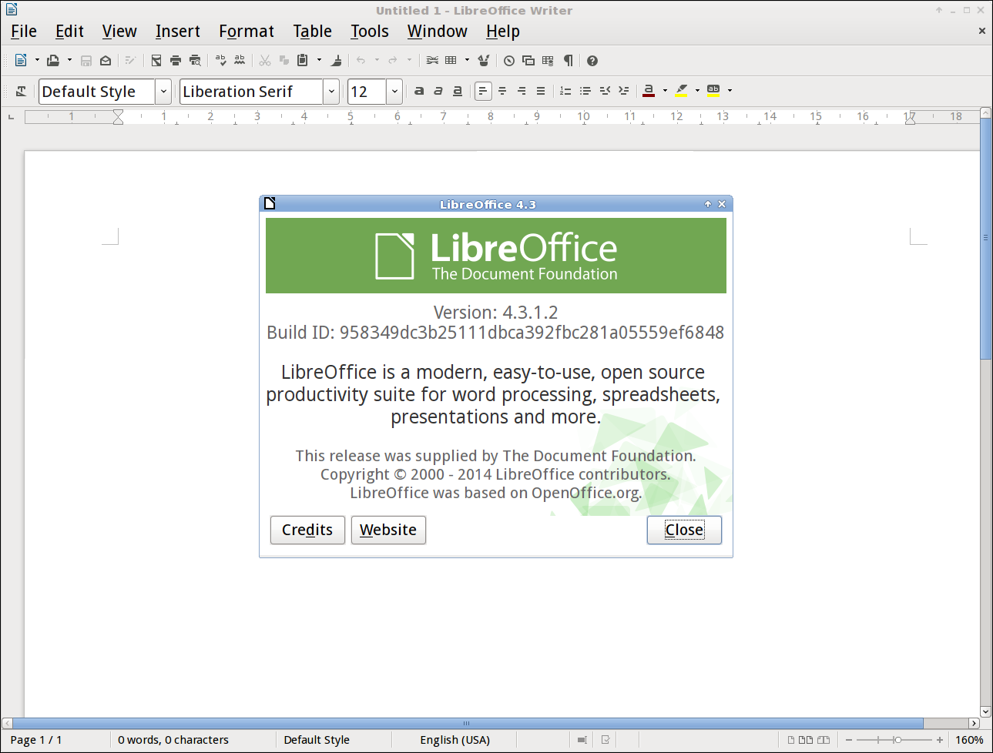993x753 pixels.
Task: Open the Spelling and Grammar check
Action: point(221,60)
